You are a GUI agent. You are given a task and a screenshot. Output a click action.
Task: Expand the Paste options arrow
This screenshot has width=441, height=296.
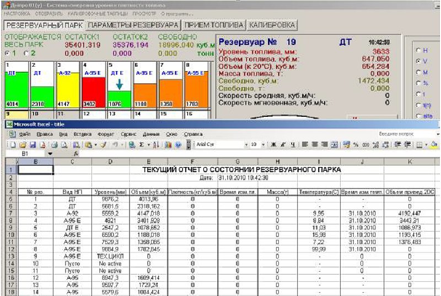[95, 145]
